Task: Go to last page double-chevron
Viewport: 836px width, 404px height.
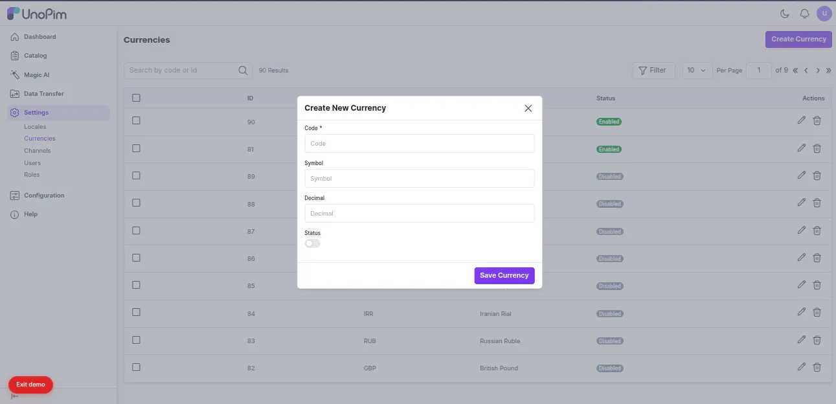Action: (x=828, y=70)
